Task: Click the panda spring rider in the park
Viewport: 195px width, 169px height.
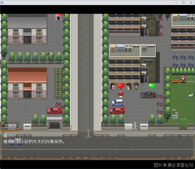Action: [191, 96]
